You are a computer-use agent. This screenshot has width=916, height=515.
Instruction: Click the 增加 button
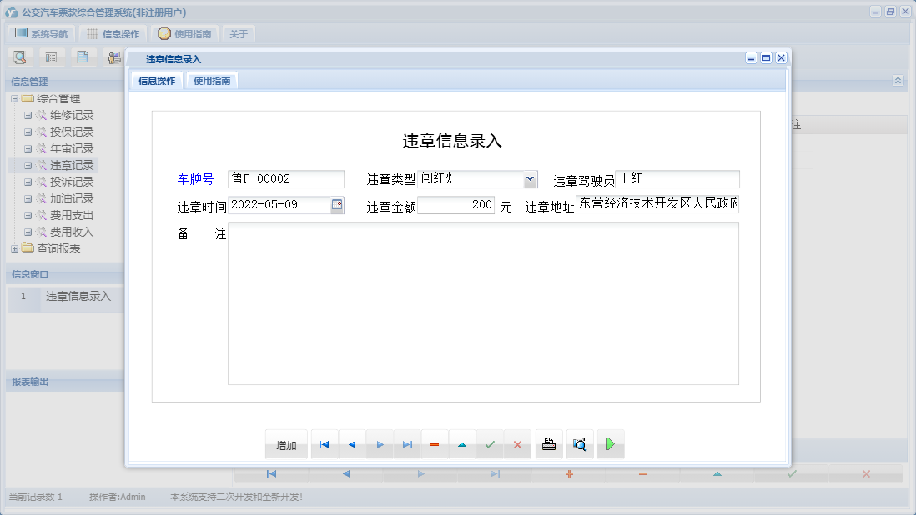click(286, 444)
